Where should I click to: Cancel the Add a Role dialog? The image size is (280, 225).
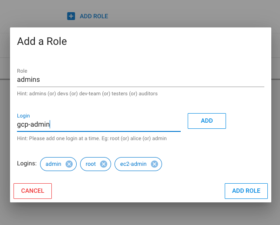(33, 191)
